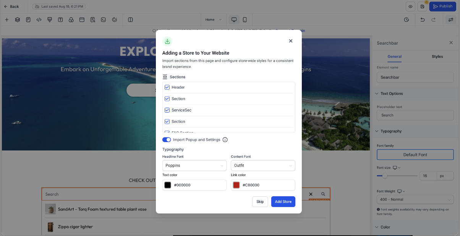Click the Skip button
Image resolution: width=460 pixels, height=236 pixels.
(260, 202)
